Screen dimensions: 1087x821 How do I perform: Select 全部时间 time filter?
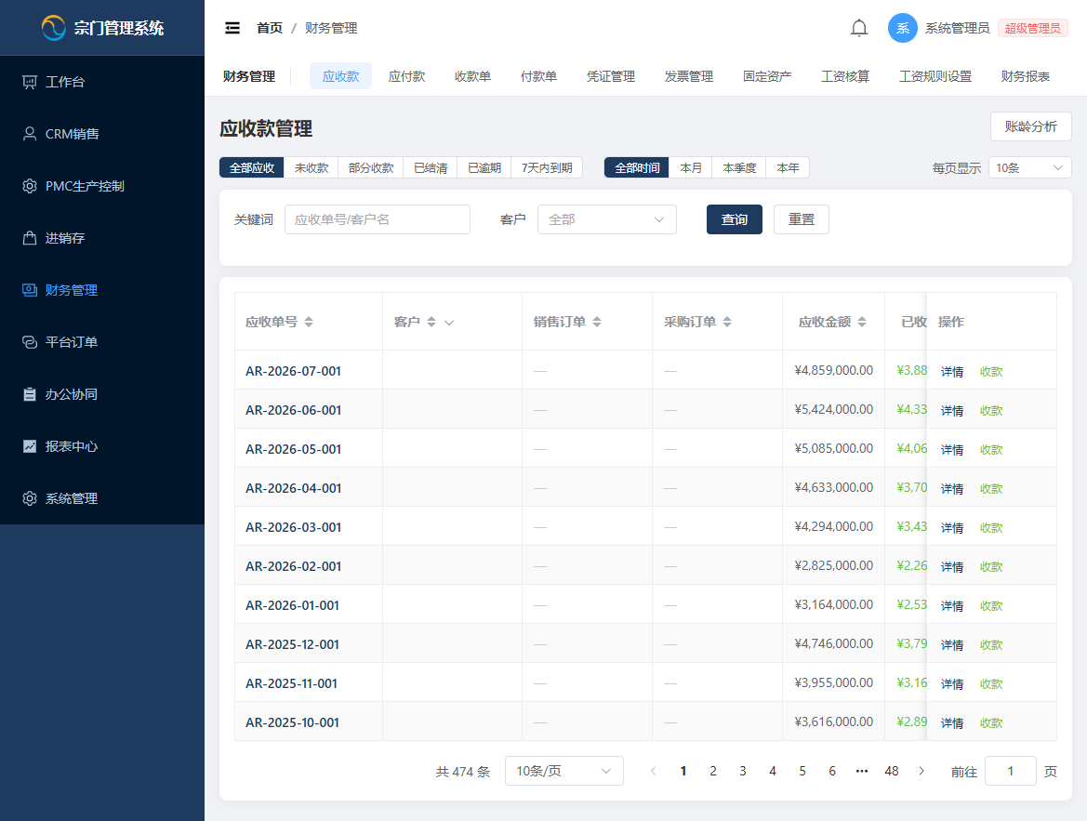636,167
